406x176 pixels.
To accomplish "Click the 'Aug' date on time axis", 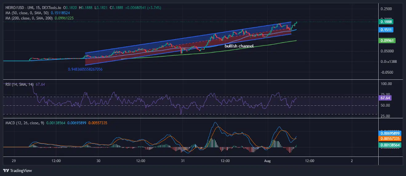I will click(x=267, y=161).
